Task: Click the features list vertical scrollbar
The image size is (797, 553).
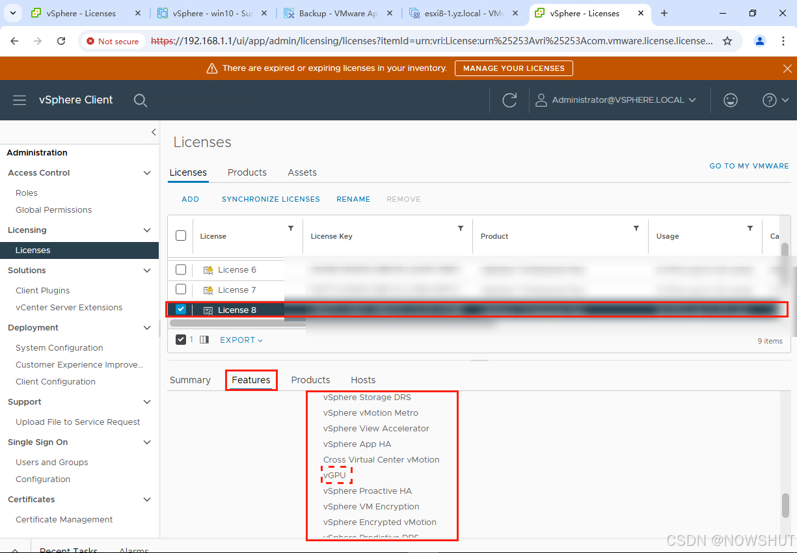Action: point(785,505)
